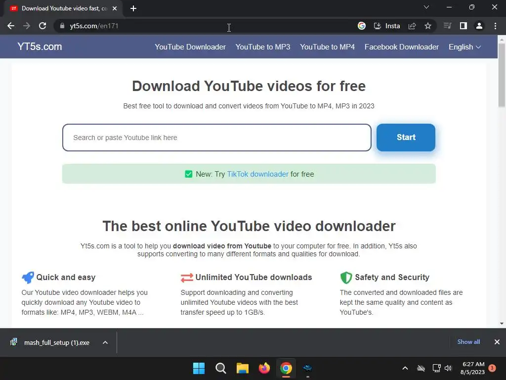Click the cloud sync tray icon
The width and height of the screenshot is (506, 380).
click(x=421, y=368)
